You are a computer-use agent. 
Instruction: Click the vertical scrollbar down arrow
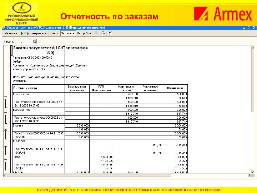pos(253,172)
